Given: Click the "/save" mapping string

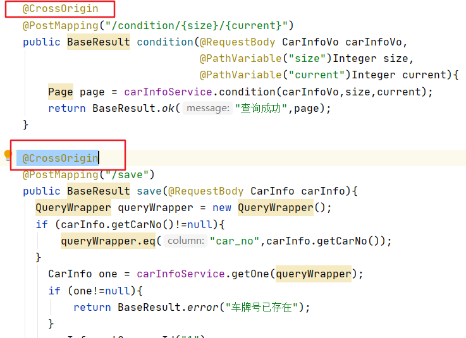Looking at the screenshot, I should pyautogui.click(x=126, y=174).
